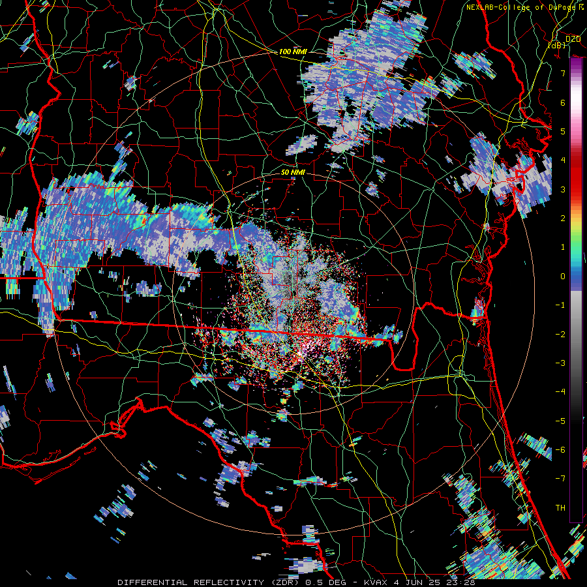587x587 pixels.
Task: Click the "TH" label on the scale
Action: click(560, 508)
